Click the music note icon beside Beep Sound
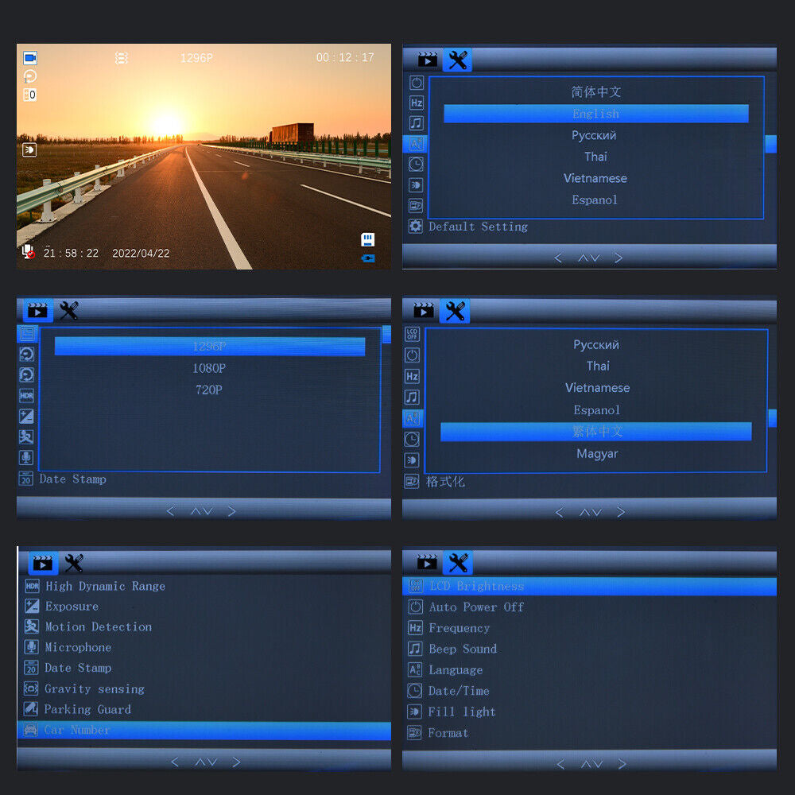Viewport: 795px width, 795px height. [415, 649]
